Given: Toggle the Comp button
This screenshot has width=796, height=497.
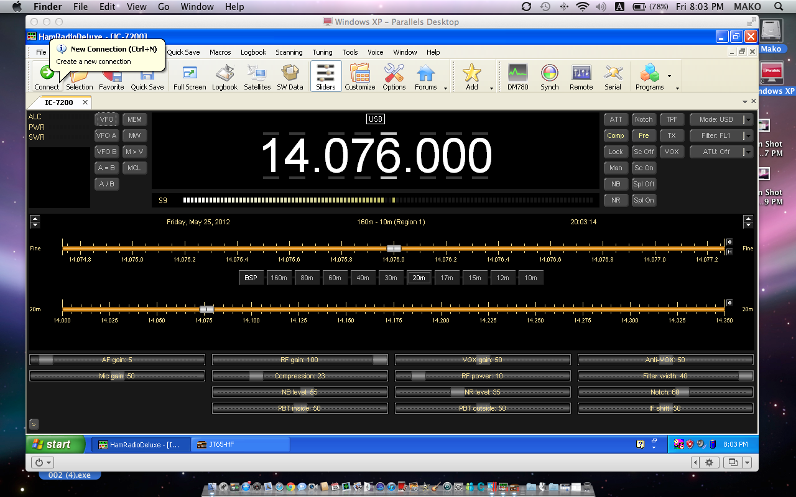Looking at the screenshot, I should (x=616, y=135).
